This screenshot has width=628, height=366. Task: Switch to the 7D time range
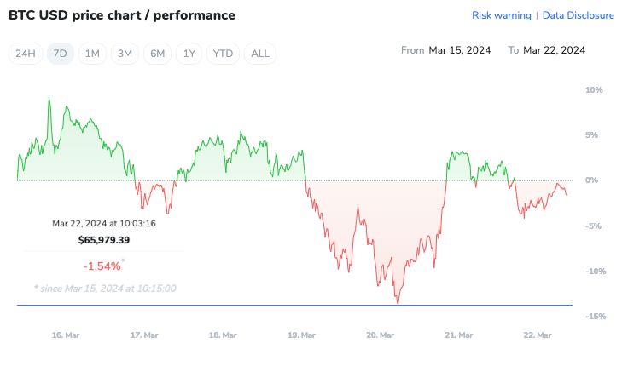pyautogui.click(x=60, y=54)
